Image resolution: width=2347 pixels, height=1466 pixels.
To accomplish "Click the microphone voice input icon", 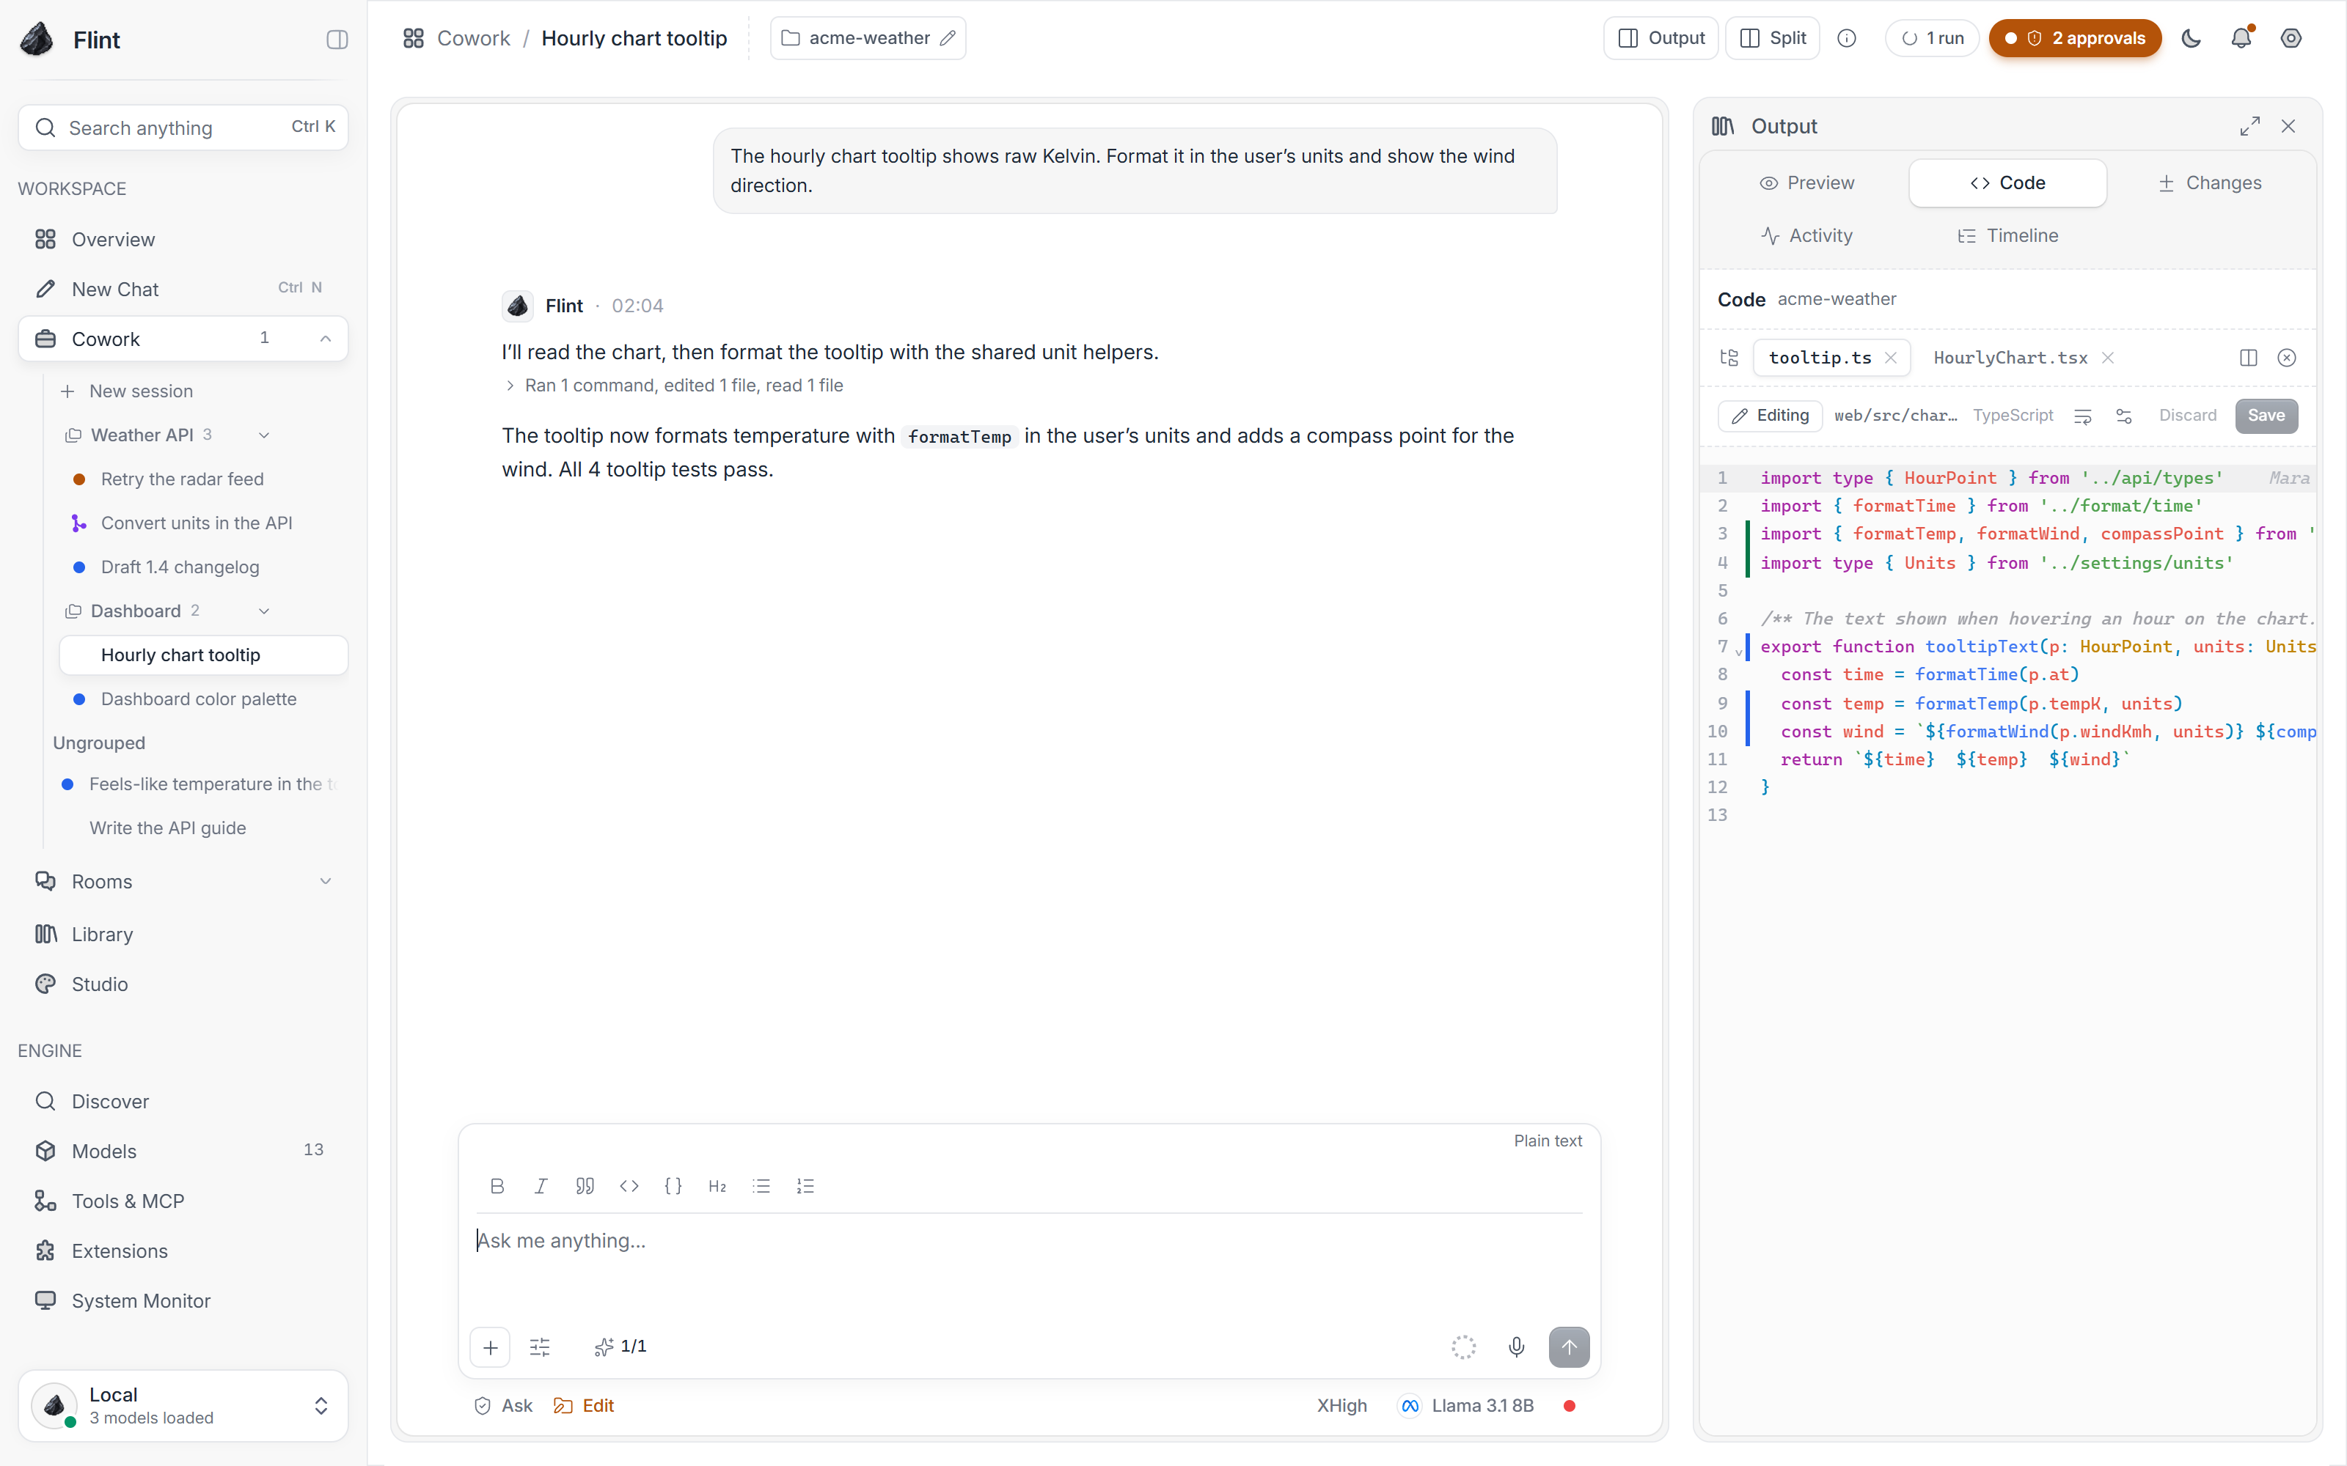I will [x=1517, y=1347].
